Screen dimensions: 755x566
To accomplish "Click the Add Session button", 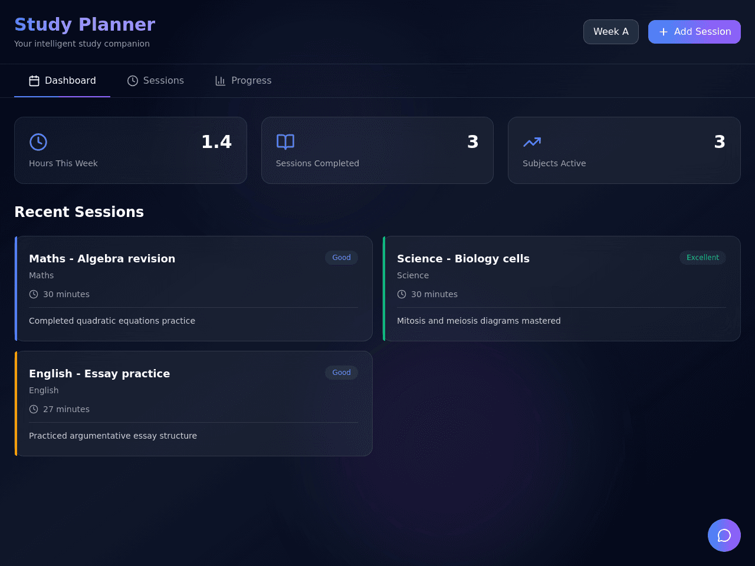I will coord(694,32).
